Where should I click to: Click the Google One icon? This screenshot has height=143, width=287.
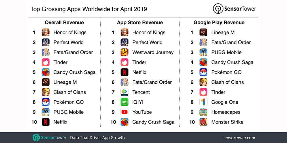[203, 102]
